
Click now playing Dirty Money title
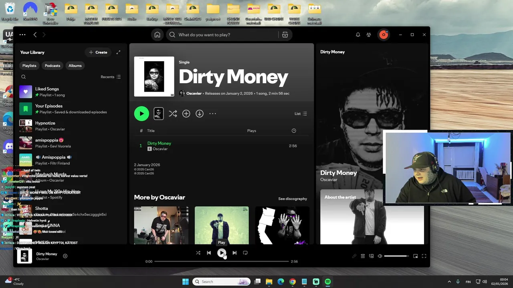point(46,254)
